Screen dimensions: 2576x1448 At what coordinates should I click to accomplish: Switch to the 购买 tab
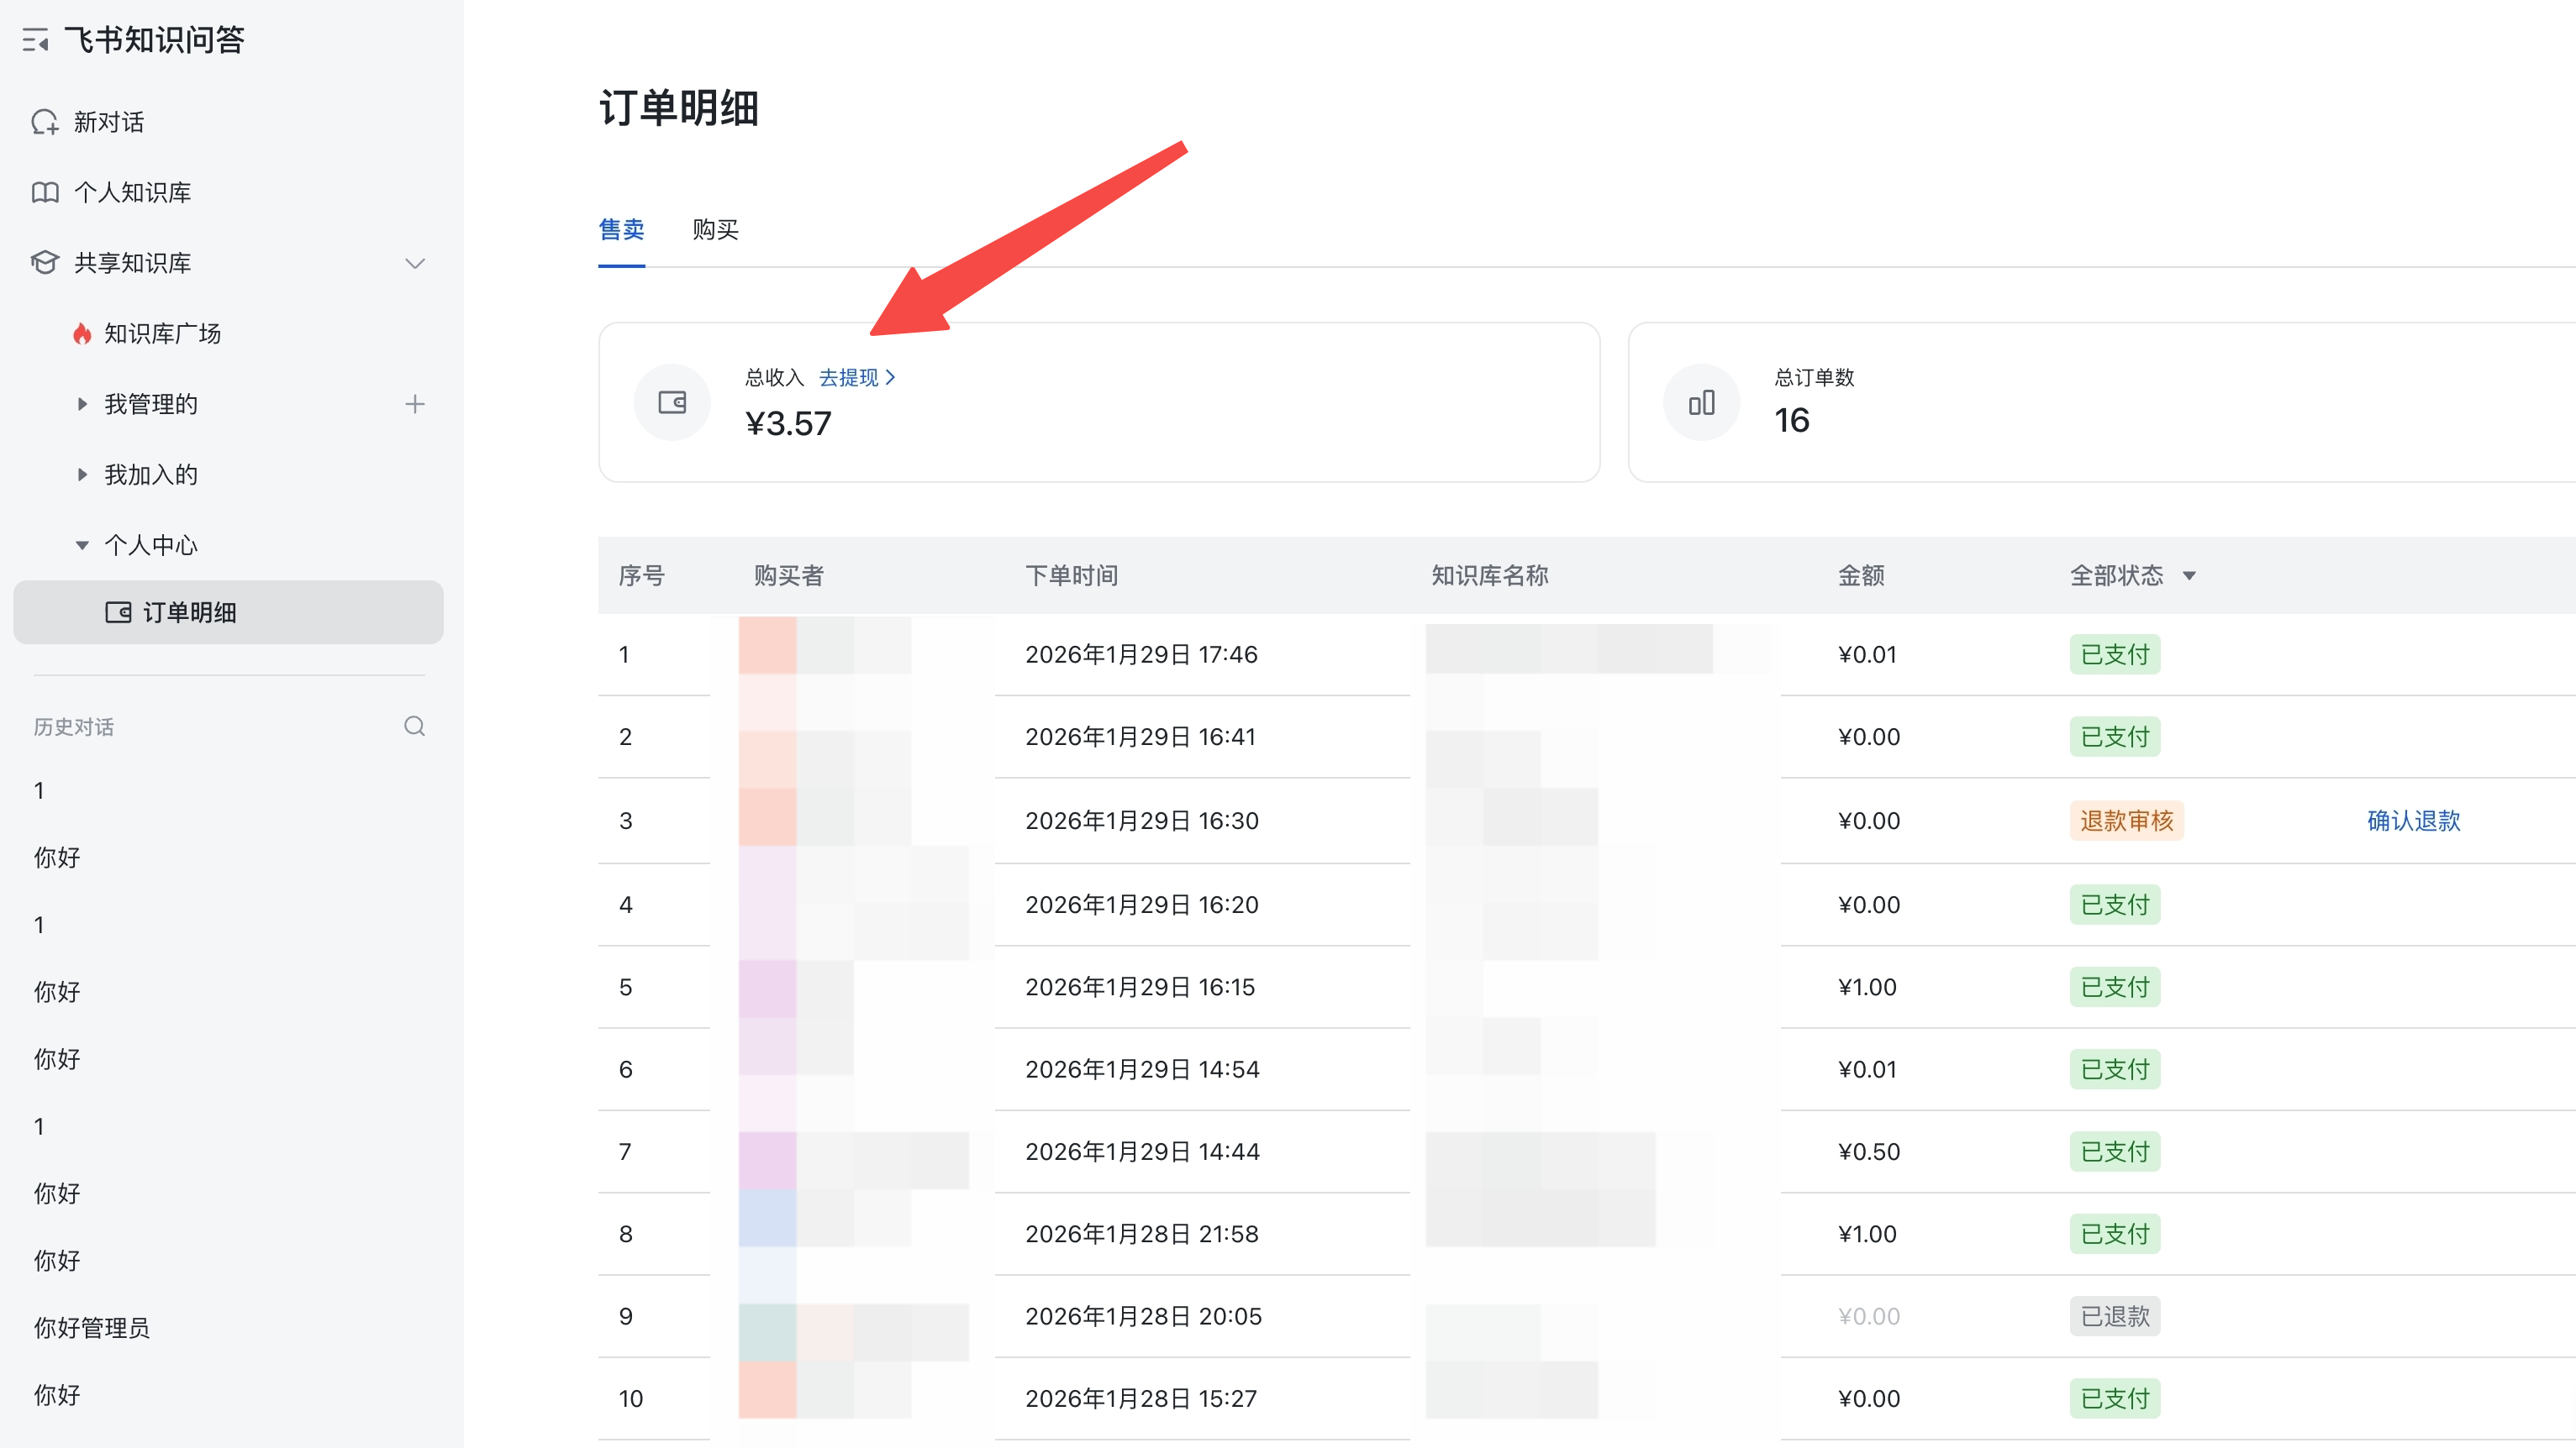click(715, 230)
